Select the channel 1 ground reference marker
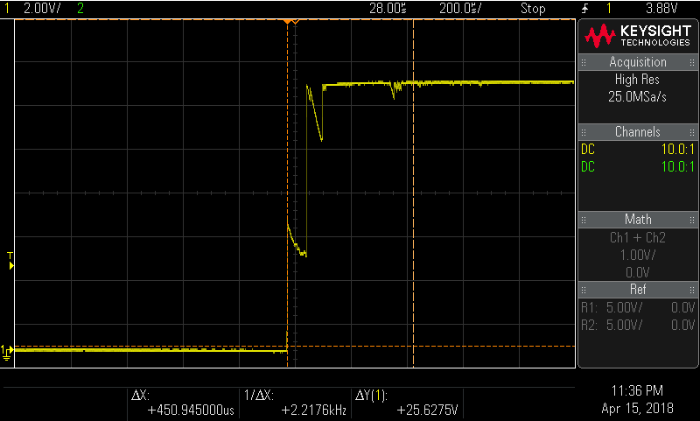 coord(7,351)
